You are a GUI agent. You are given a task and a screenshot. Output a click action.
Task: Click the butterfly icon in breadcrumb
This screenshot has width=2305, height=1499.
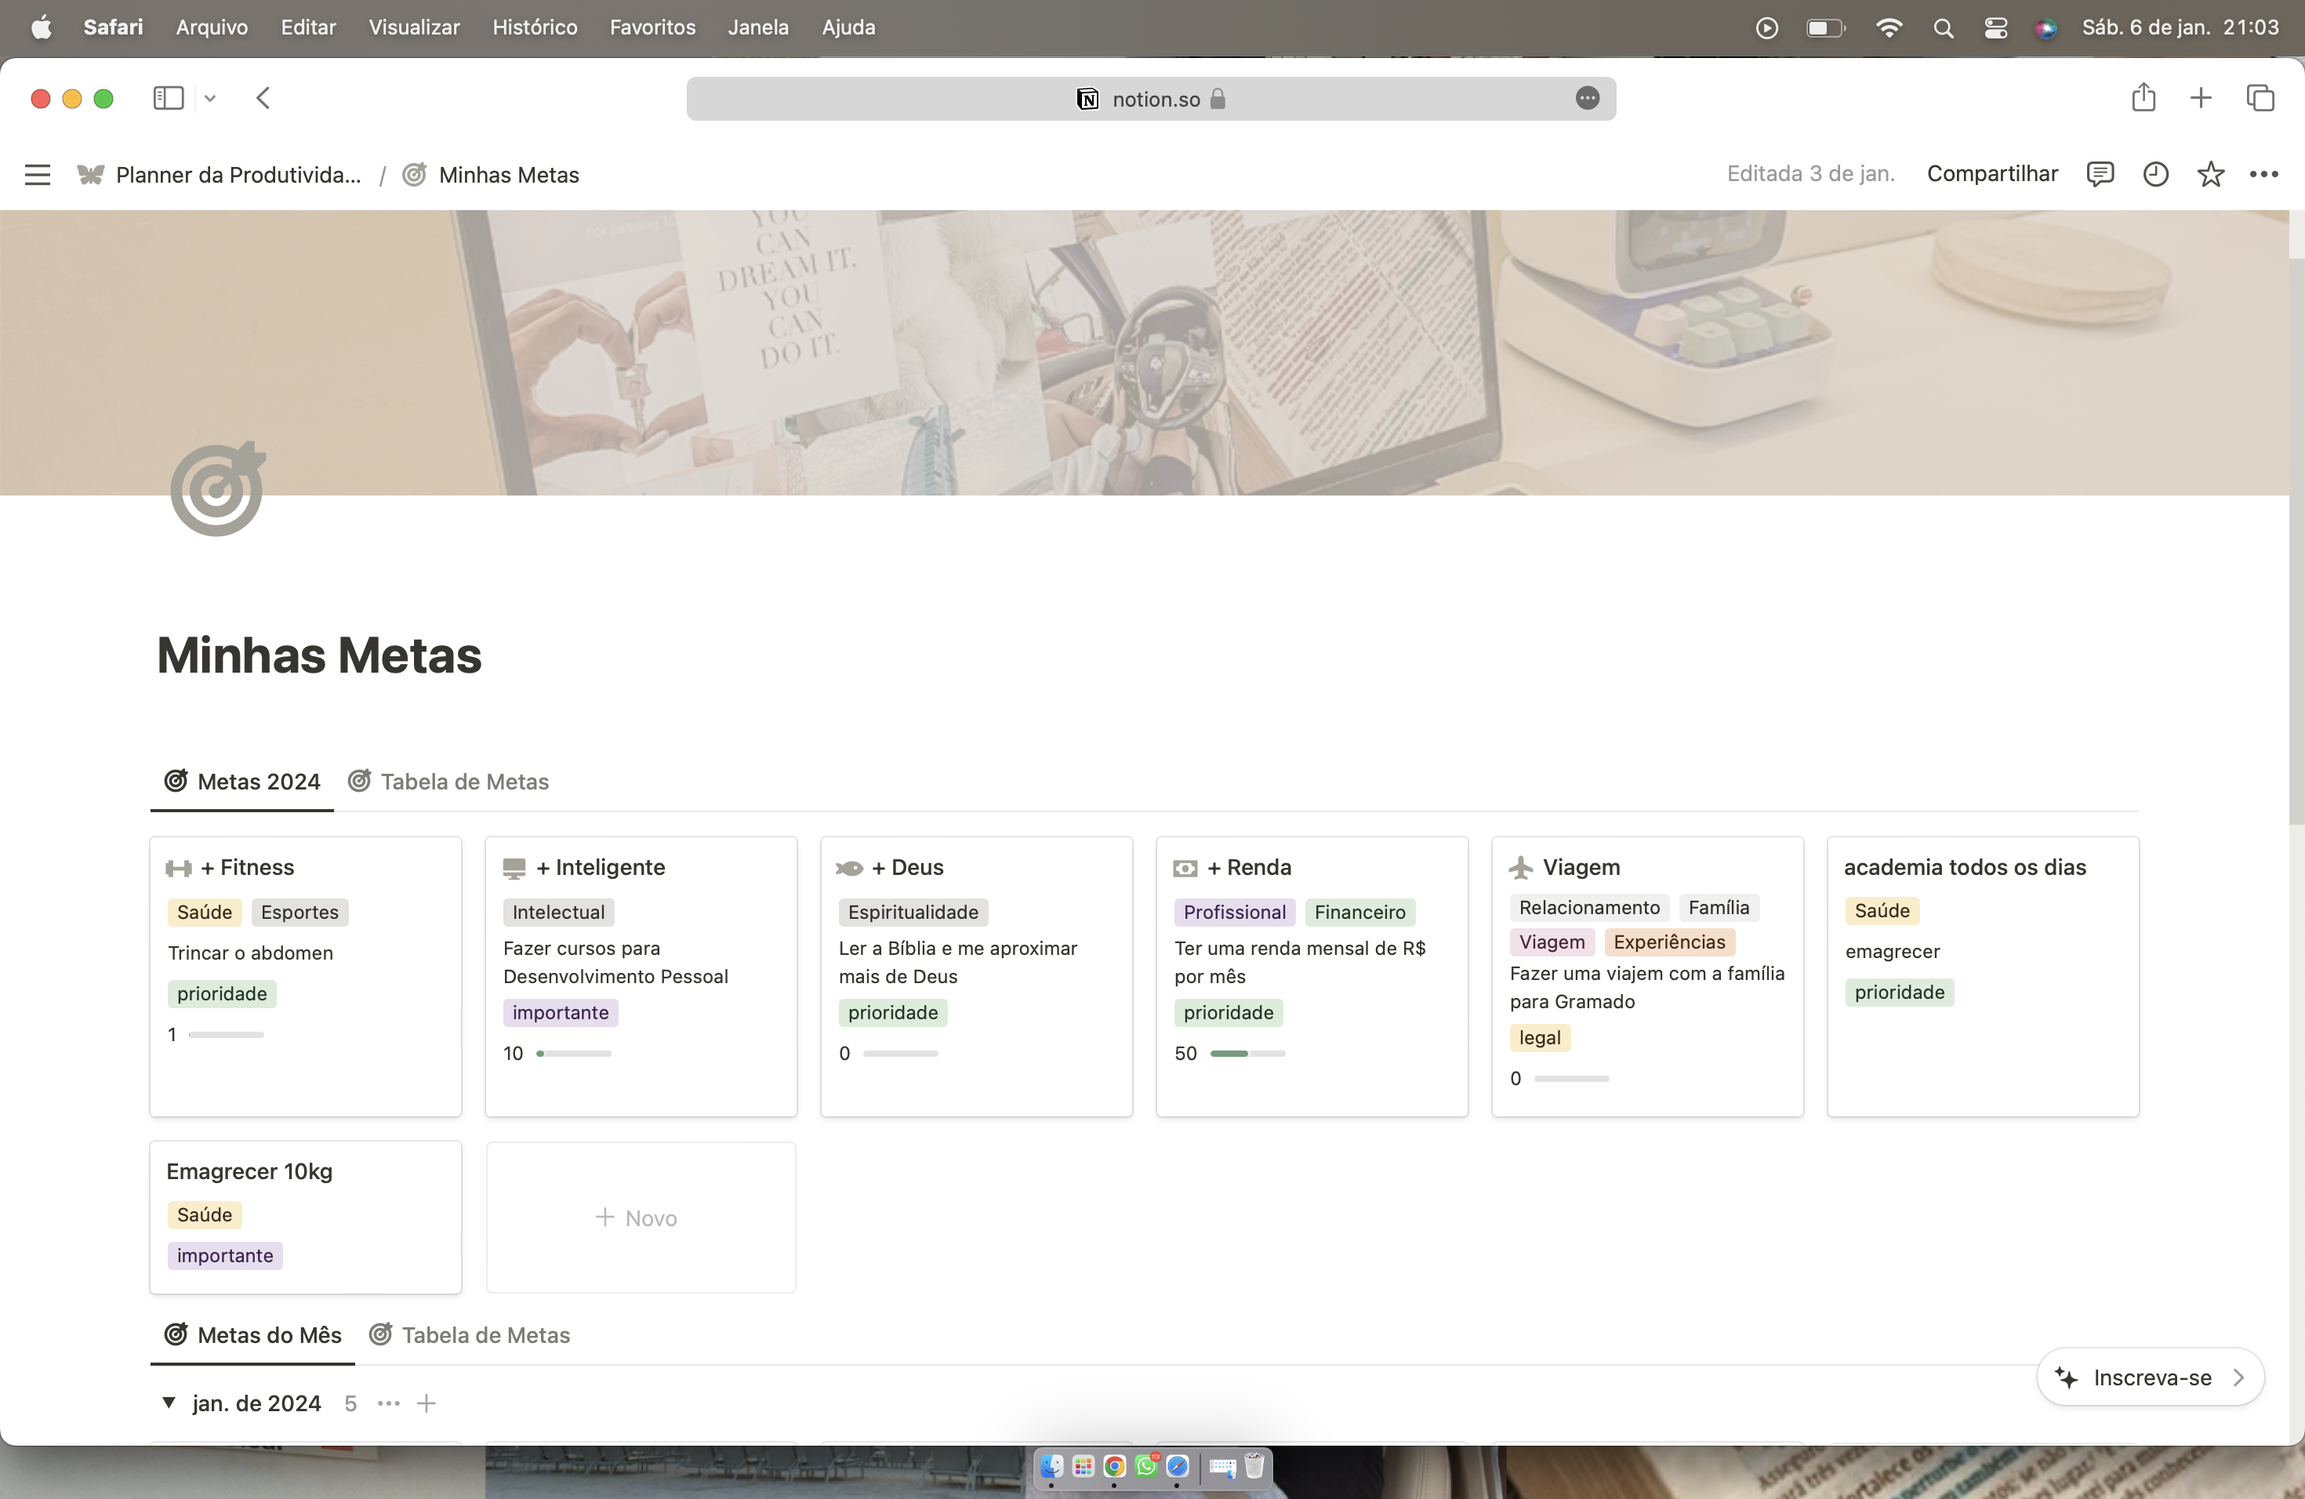coord(90,174)
